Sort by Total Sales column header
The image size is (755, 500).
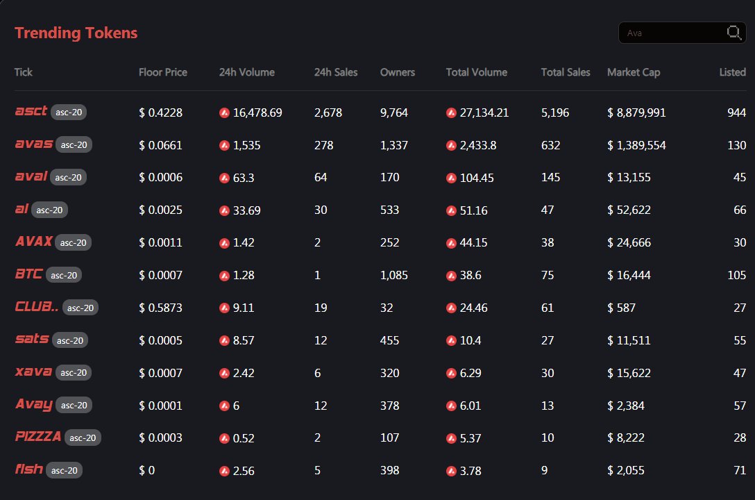pos(566,72)
